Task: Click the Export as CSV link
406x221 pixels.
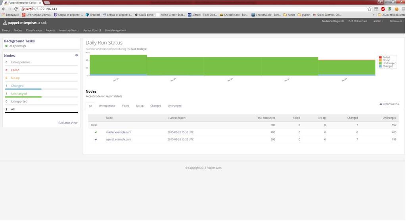Action: tap(389, 104)
